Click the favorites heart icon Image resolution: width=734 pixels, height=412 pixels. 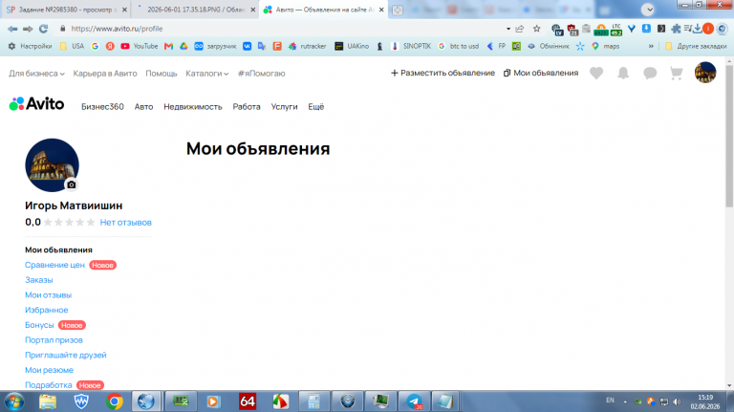coord(596,73)
